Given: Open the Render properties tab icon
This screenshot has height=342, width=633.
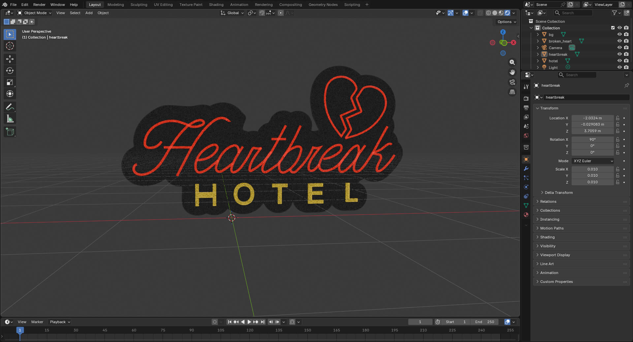Looking at the screenshot, I should [526, 99].
